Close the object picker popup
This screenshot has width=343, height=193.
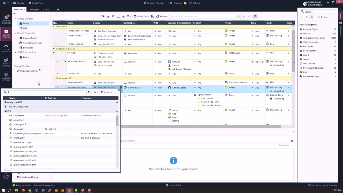119,90
